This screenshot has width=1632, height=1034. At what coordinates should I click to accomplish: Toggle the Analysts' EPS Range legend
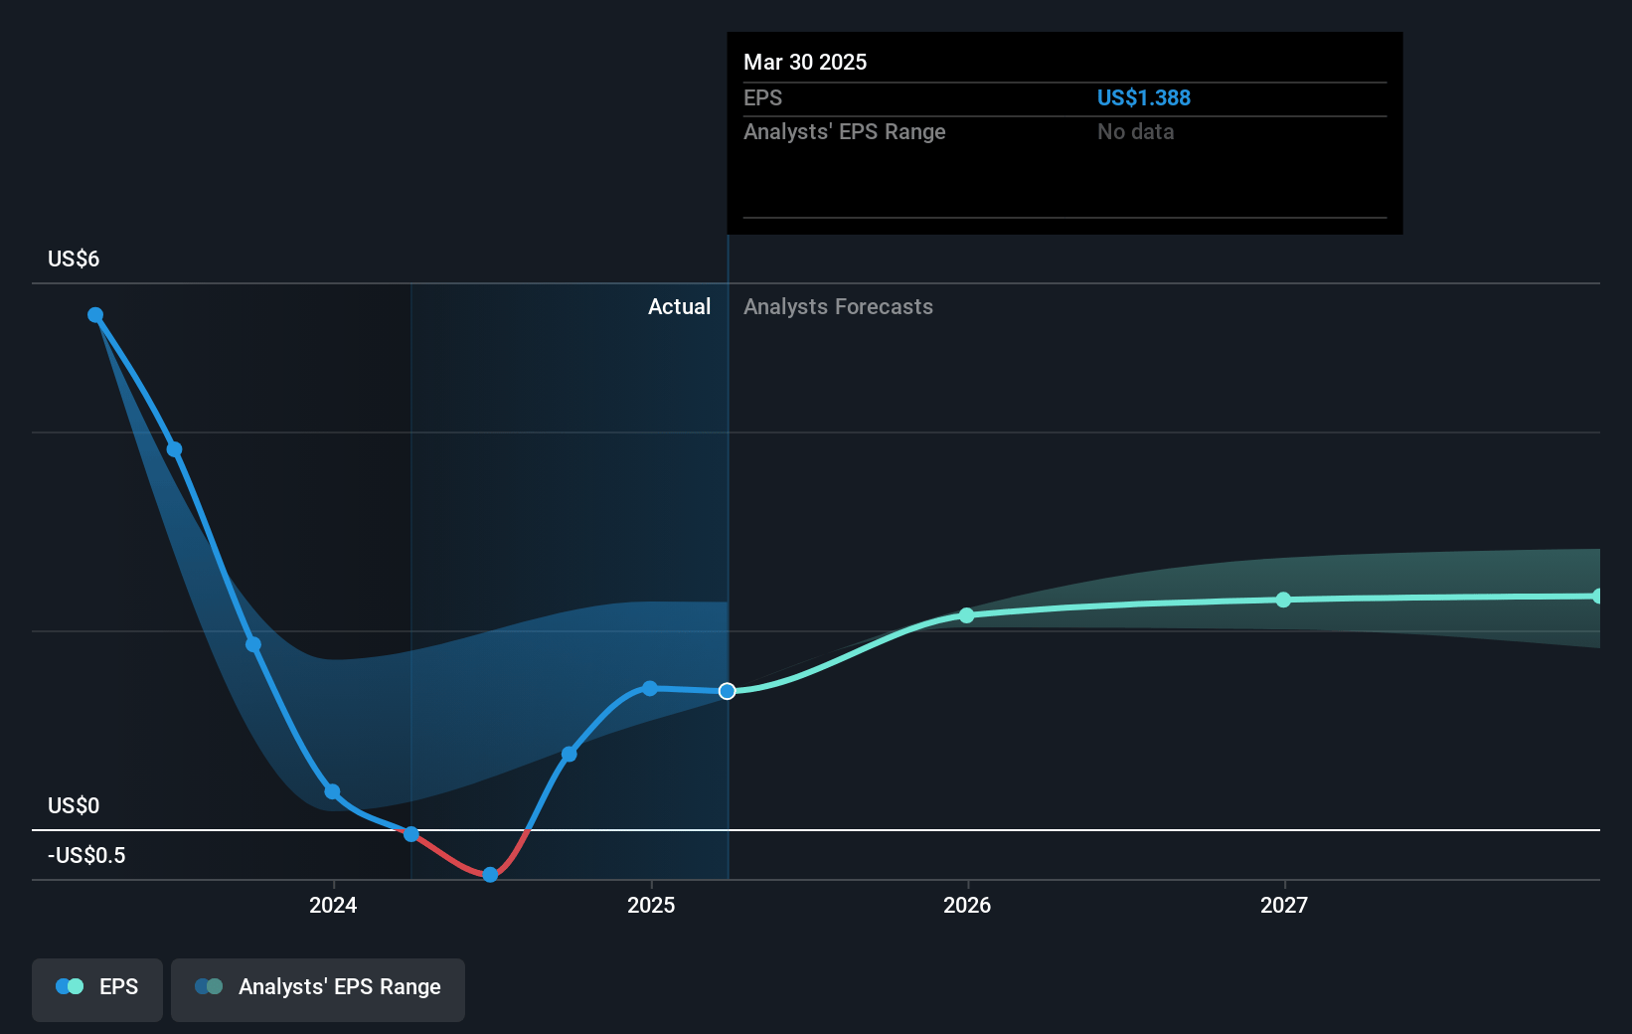coord(318,989)
